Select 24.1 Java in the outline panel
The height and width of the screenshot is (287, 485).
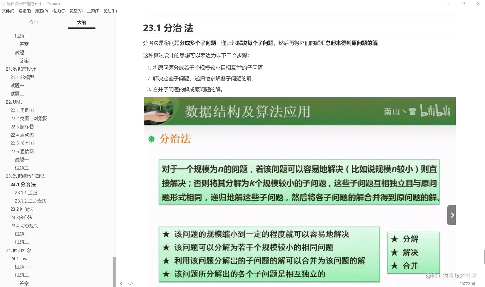tap(19, 258)
